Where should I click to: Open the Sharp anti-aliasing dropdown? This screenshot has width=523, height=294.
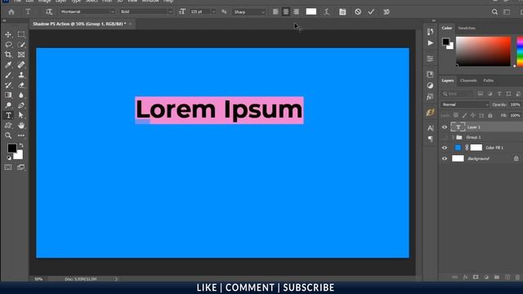tap(249, 11)
